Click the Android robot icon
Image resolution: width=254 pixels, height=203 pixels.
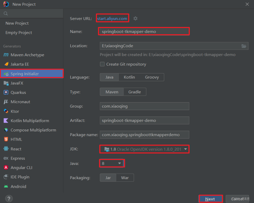point(6,186)
